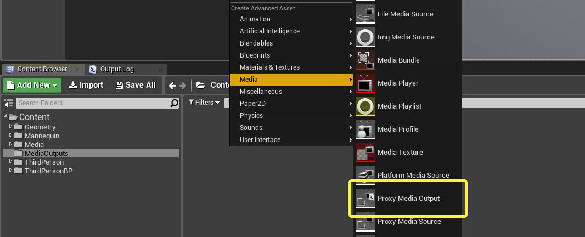
Task: Open the Blendables submenu
Action: click(x=291, y=43)
